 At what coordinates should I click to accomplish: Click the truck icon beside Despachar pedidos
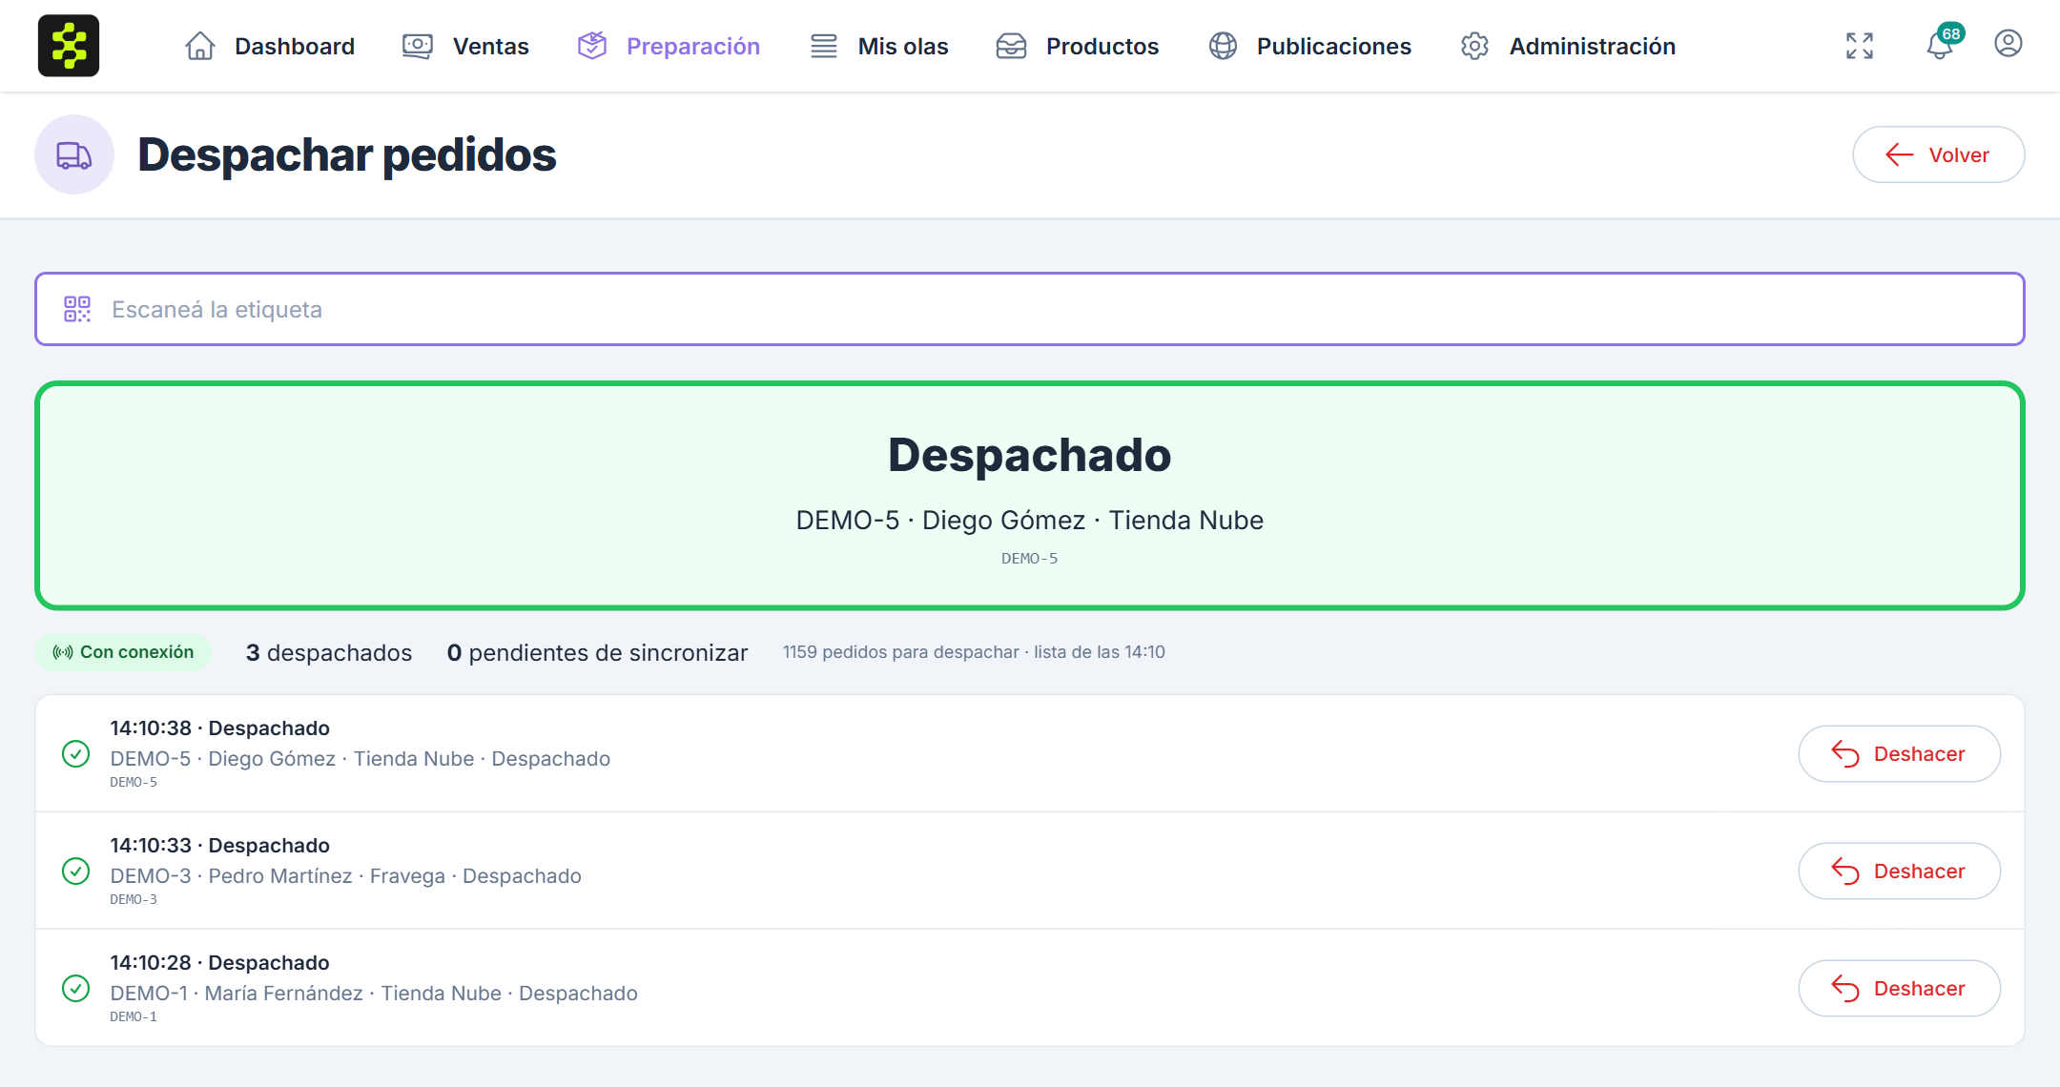[x=74, y=154]
